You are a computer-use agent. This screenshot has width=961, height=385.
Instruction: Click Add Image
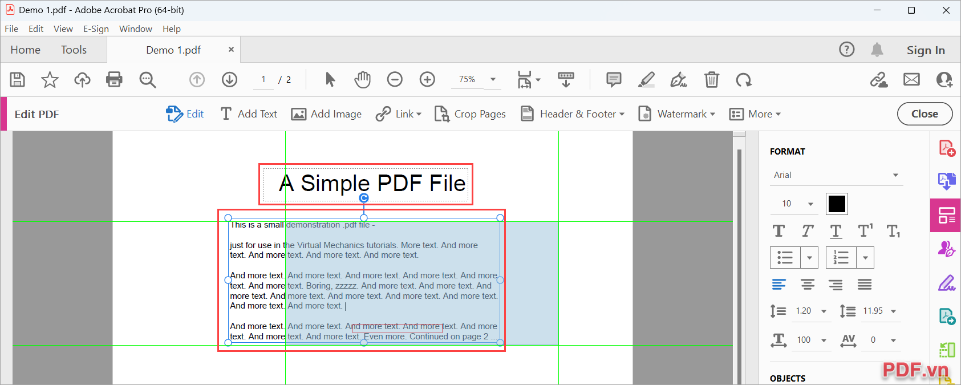click(x=326, y=114)
